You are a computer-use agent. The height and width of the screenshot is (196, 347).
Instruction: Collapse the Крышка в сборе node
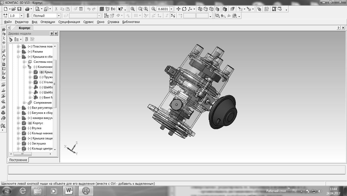click(x=18, y=57)
